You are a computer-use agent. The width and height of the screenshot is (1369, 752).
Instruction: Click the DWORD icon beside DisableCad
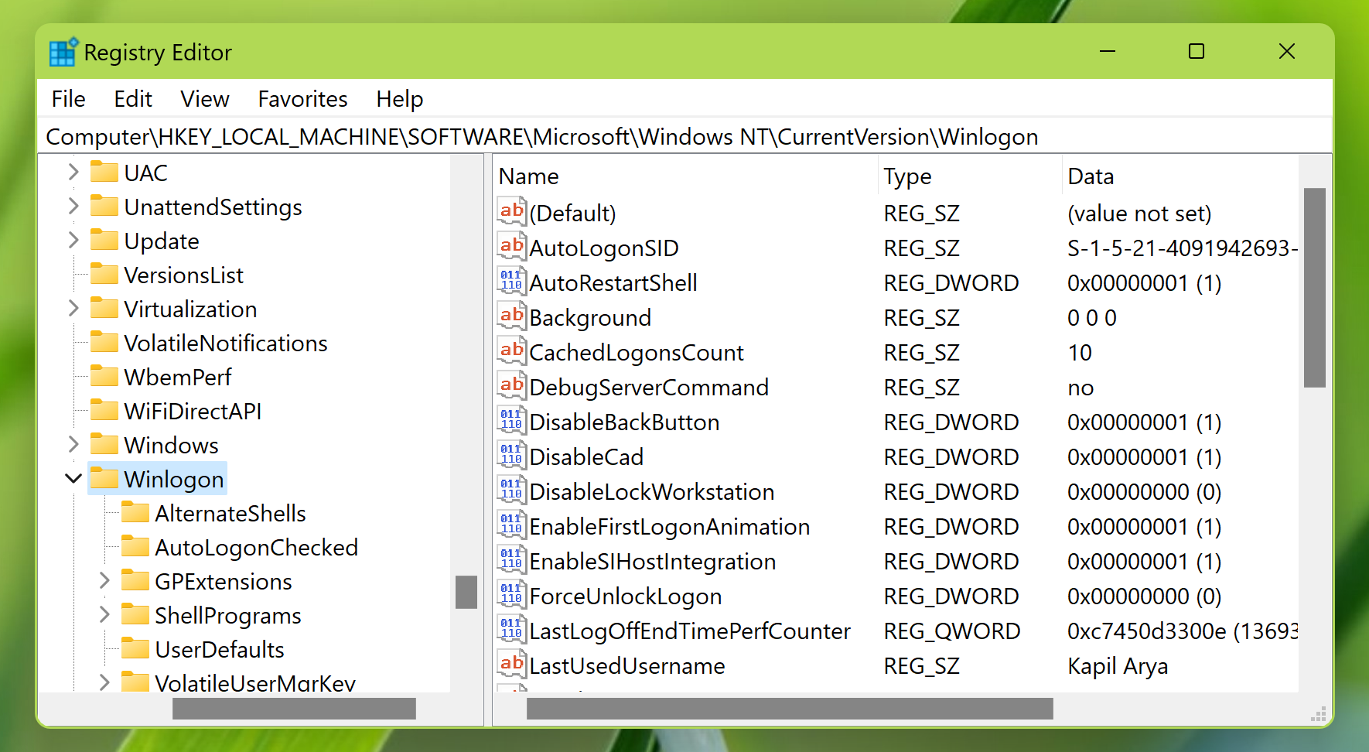511,455
